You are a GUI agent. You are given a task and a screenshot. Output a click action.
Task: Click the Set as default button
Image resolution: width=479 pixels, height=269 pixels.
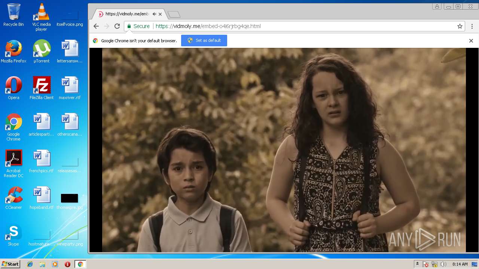[x=204, y=40]
